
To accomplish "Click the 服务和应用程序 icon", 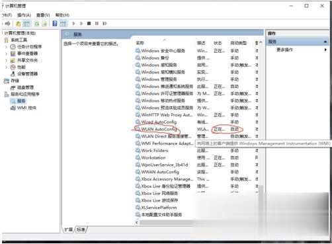I will click(x=7, y=95).
